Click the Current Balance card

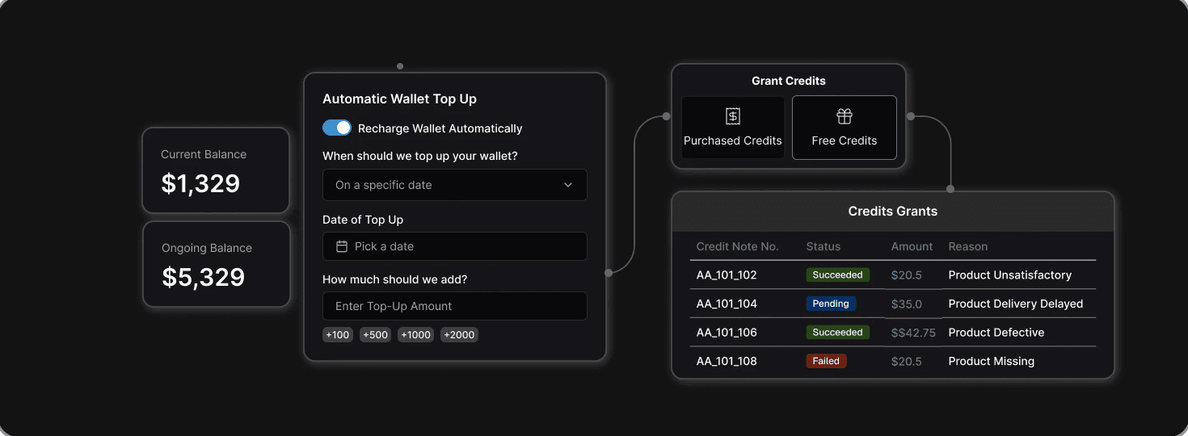[x=216, y=170]
